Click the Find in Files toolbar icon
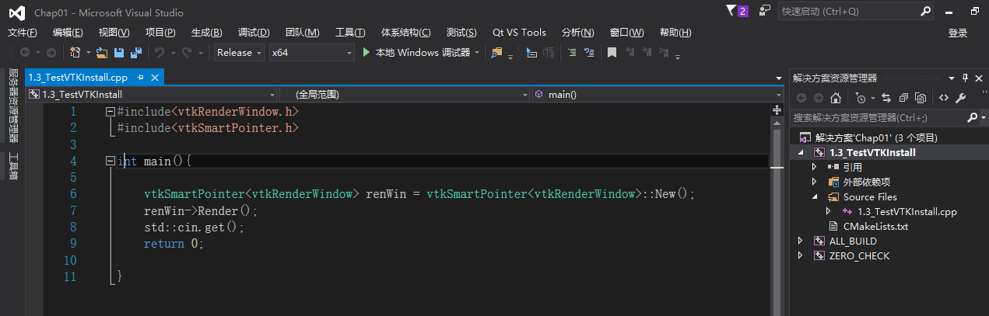Viewport: 989px width, 316px height. tap(496, 53)
